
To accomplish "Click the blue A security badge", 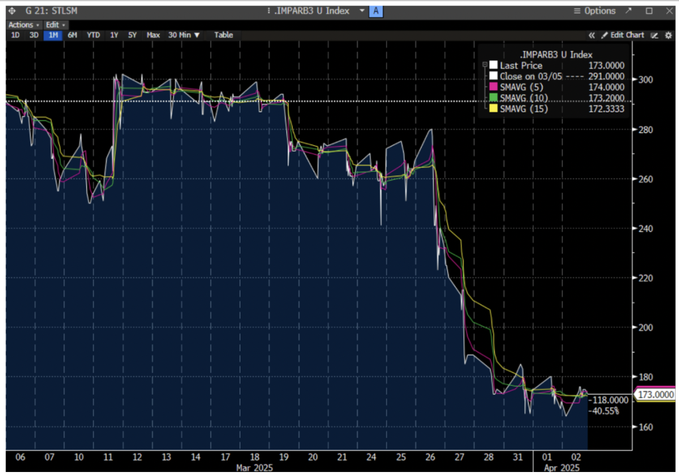I will tap(377, 11).
